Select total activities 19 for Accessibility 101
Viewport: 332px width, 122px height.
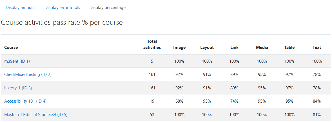[x=152, y=101]
